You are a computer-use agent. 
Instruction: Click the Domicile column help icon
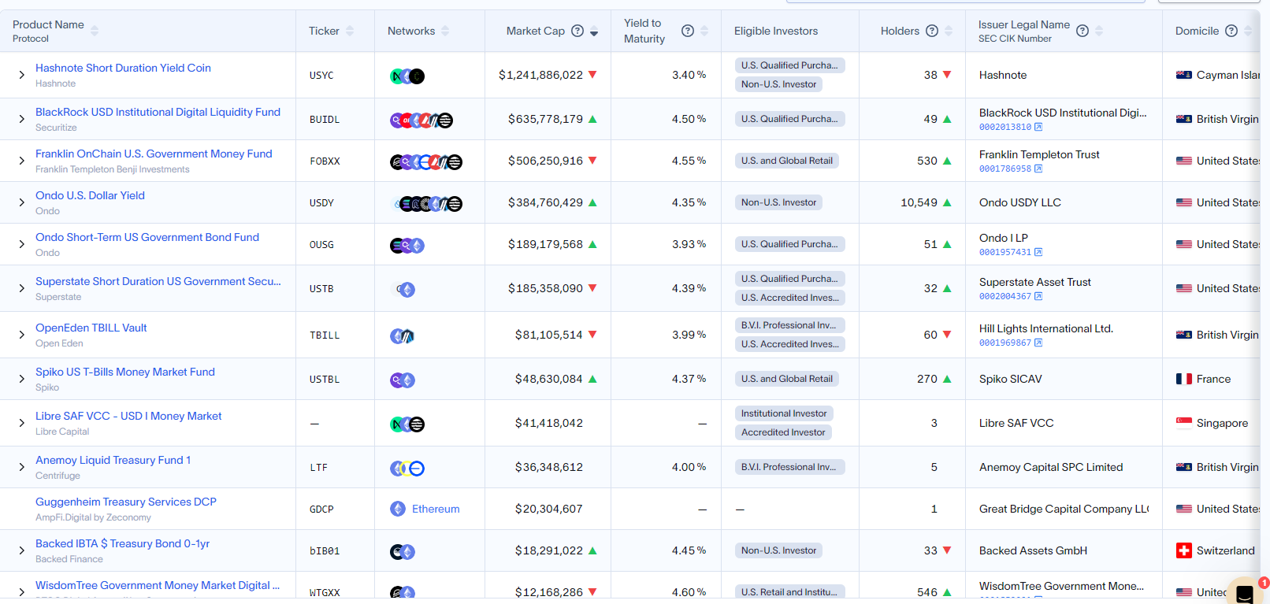tap(1231, 31)
